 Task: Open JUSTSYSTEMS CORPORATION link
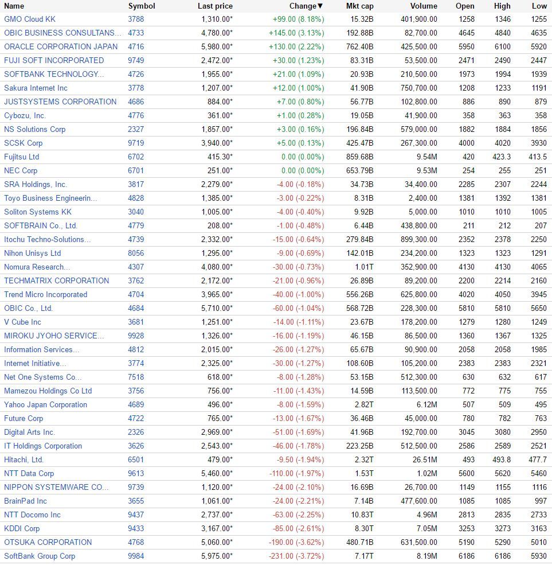coord(60,102)
